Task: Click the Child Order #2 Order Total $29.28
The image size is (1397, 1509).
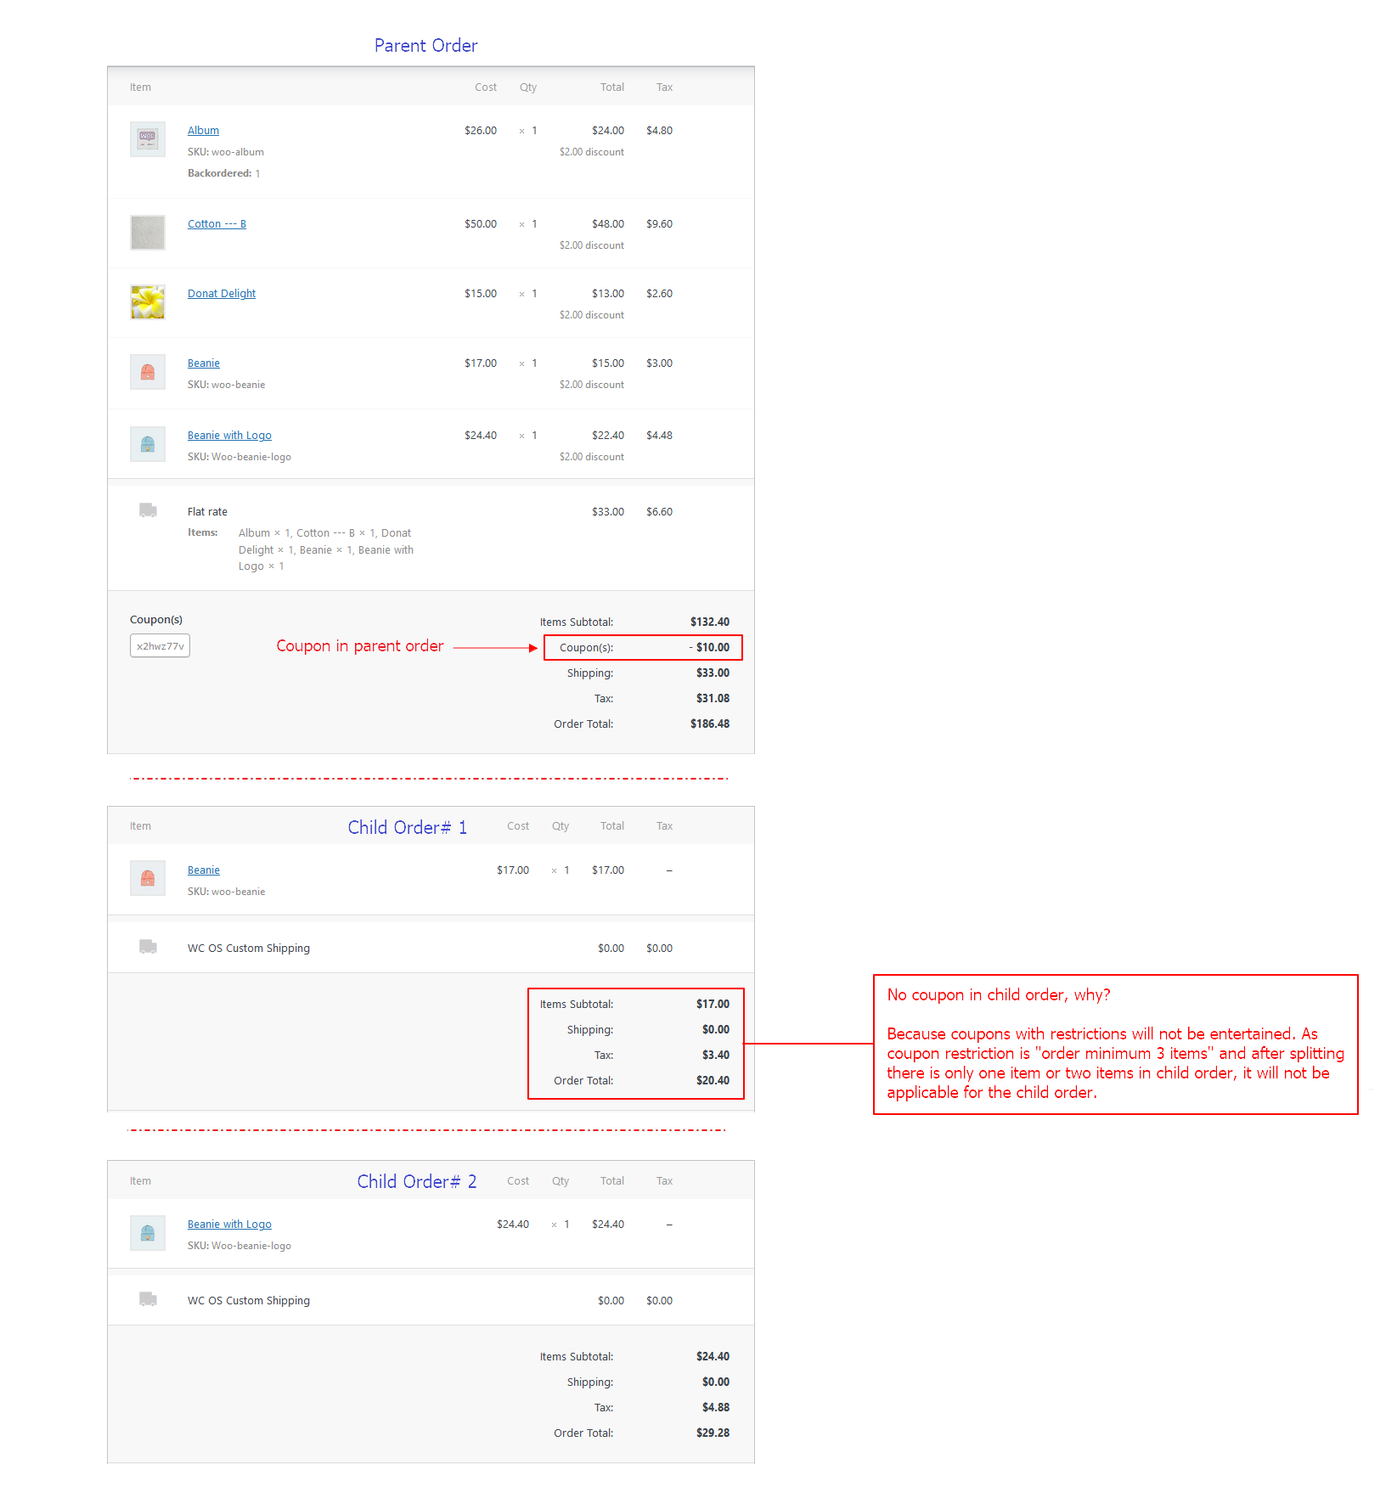Action: click(x=713, y=1433)
